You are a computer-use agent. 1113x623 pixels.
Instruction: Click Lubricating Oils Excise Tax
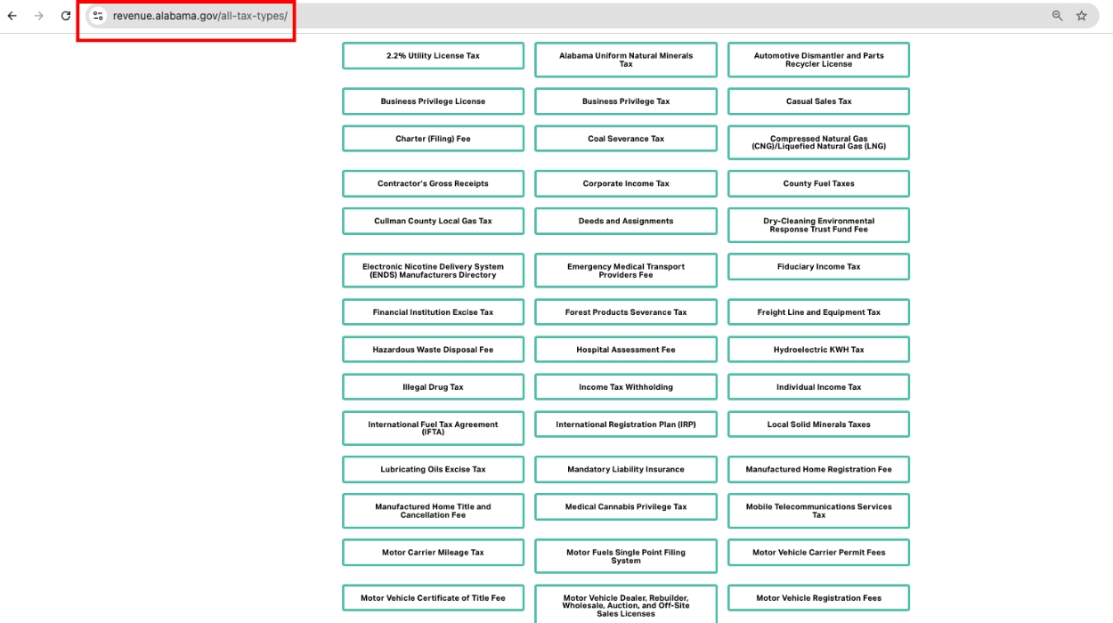click(x=433, y=470)
